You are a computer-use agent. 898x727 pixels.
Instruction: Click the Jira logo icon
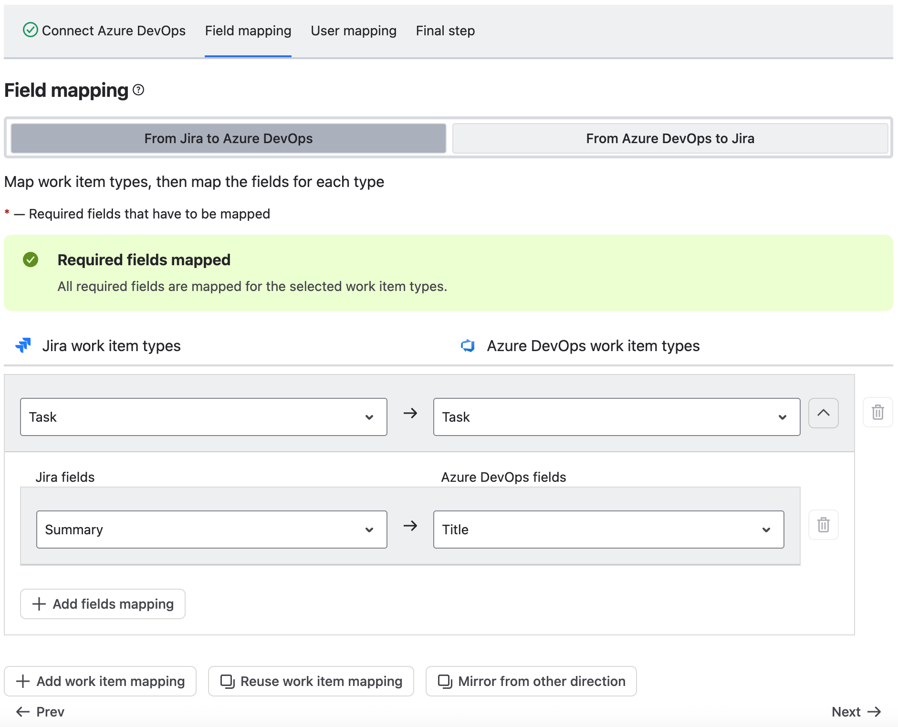click(23, 345)
